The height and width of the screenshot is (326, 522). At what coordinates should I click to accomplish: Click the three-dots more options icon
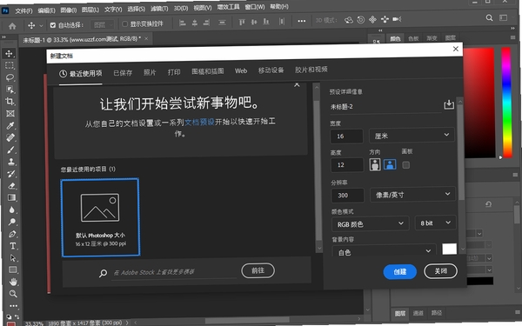click(x=302, y=21)
